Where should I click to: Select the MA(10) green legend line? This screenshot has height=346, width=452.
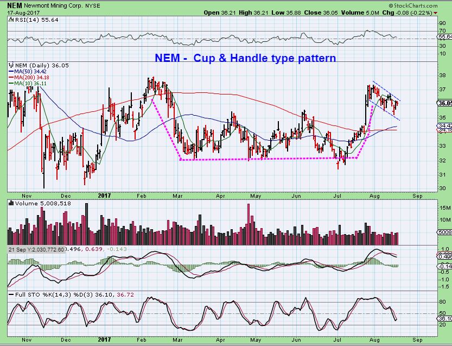point(11,84)
